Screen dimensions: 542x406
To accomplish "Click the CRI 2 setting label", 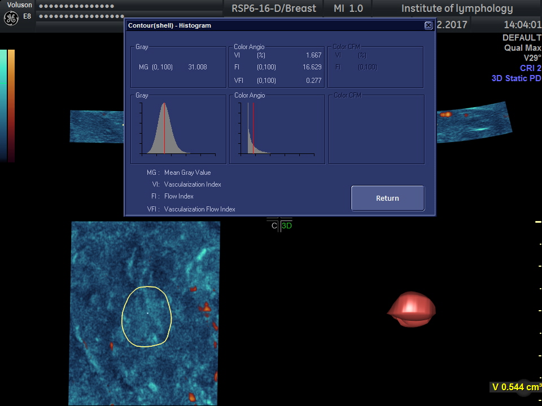I will 530,68.
